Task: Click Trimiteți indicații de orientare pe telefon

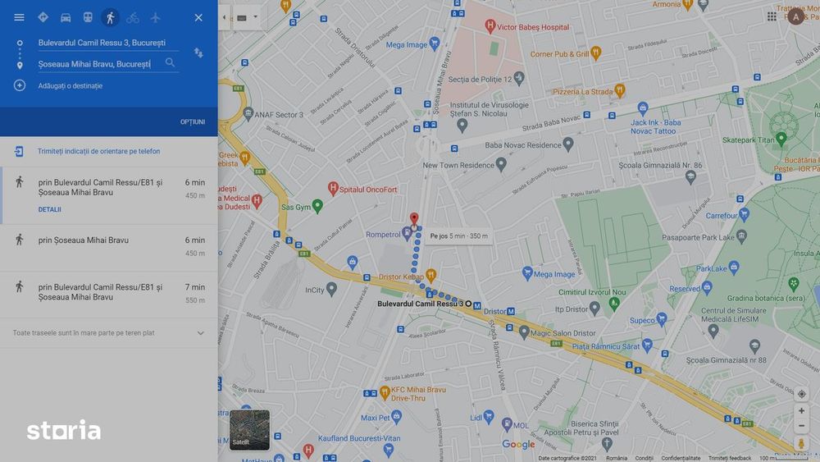Action: pyautogui.click(x=98, y=151)
